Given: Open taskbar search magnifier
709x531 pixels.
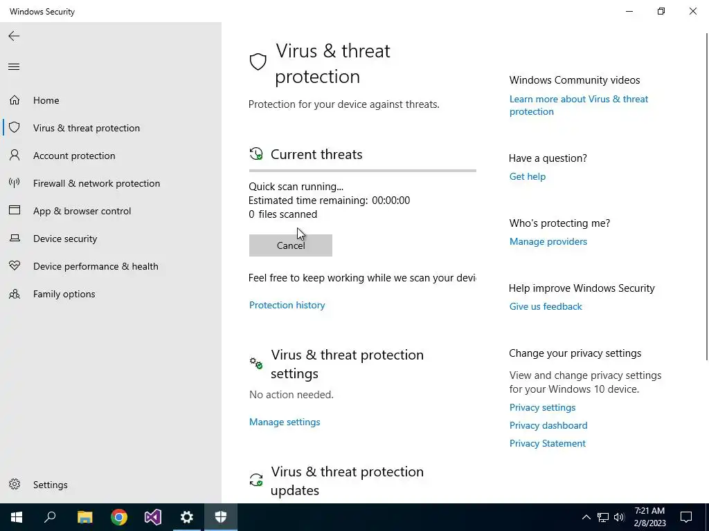Looking at the screenshot, I should [x=50, y=517].
